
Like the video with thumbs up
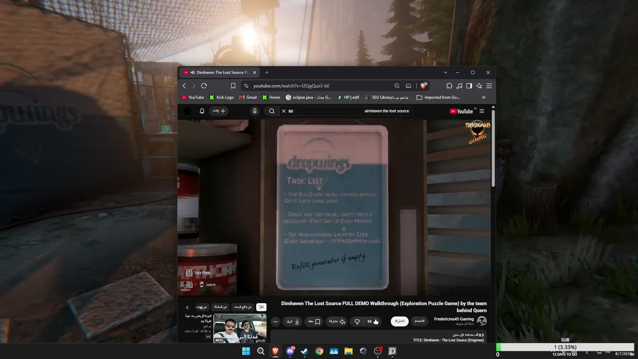point(373,322)
